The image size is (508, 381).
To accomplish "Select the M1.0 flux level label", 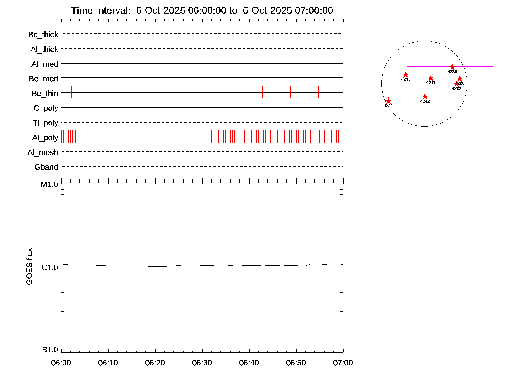I will click(x=50, y=184).
